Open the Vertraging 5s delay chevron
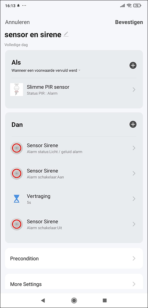The height and width of the screenshot is (308, 148). click(x=134, y=199)
